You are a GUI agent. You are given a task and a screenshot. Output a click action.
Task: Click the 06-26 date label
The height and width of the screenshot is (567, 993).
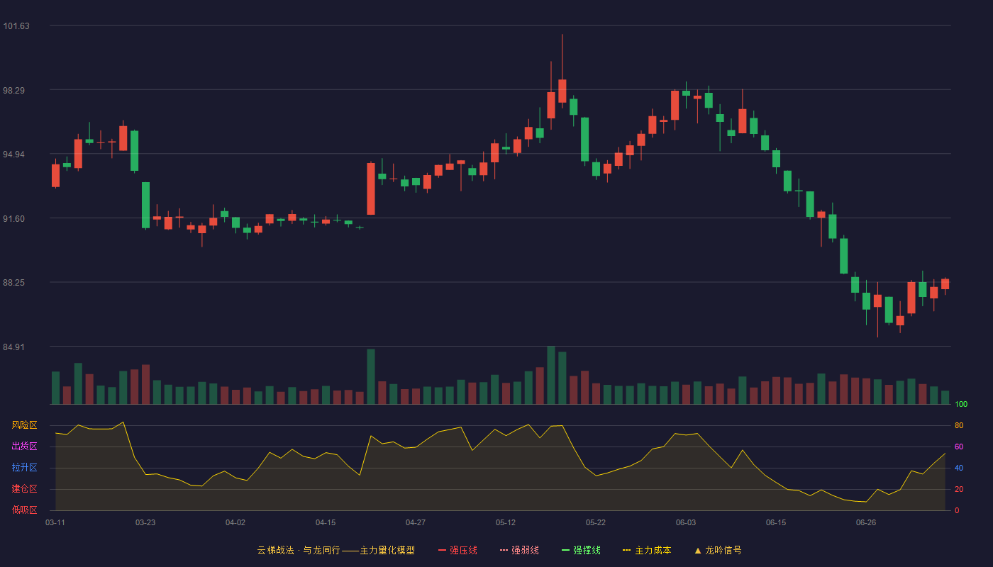[866, 522]
